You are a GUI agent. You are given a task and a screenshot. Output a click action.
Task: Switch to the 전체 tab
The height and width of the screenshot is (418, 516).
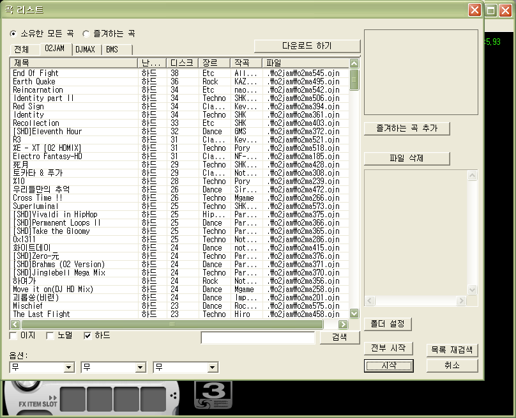(21, 49)
